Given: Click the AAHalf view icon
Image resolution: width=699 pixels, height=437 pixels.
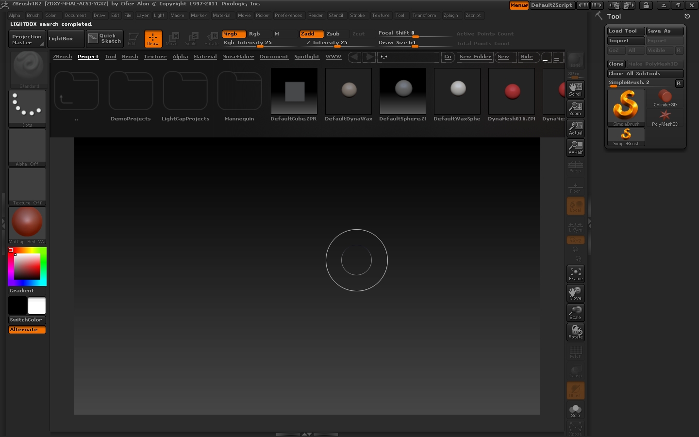Looking at the screenshot, I should (575, 147).
